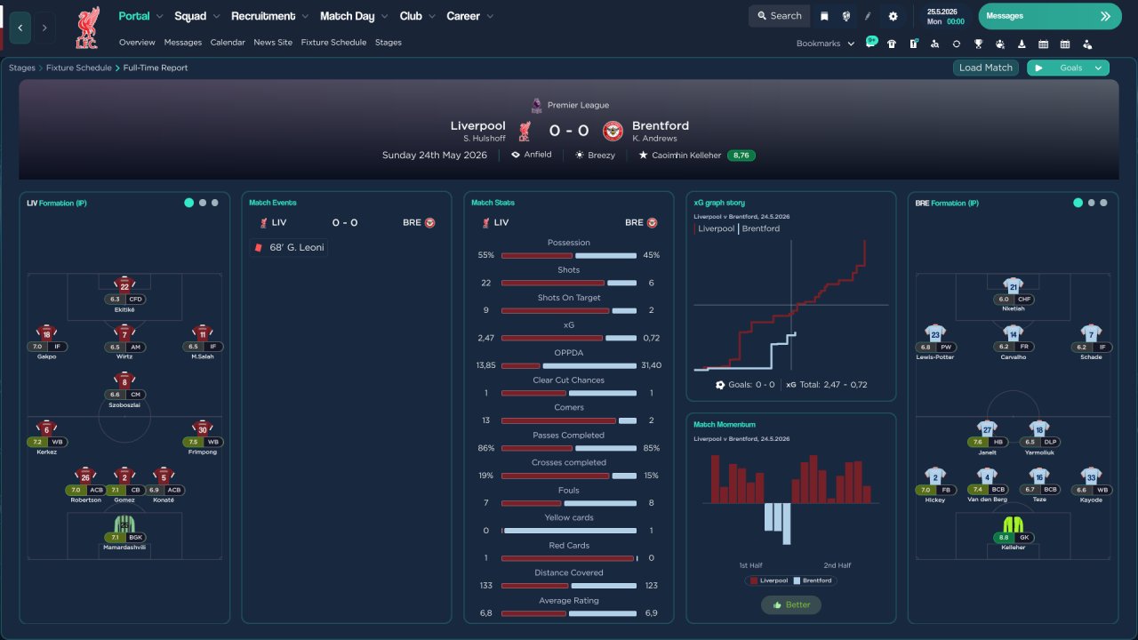Go back with the left arrow button
Screen dimensions: 1138x640
point(20,28)
